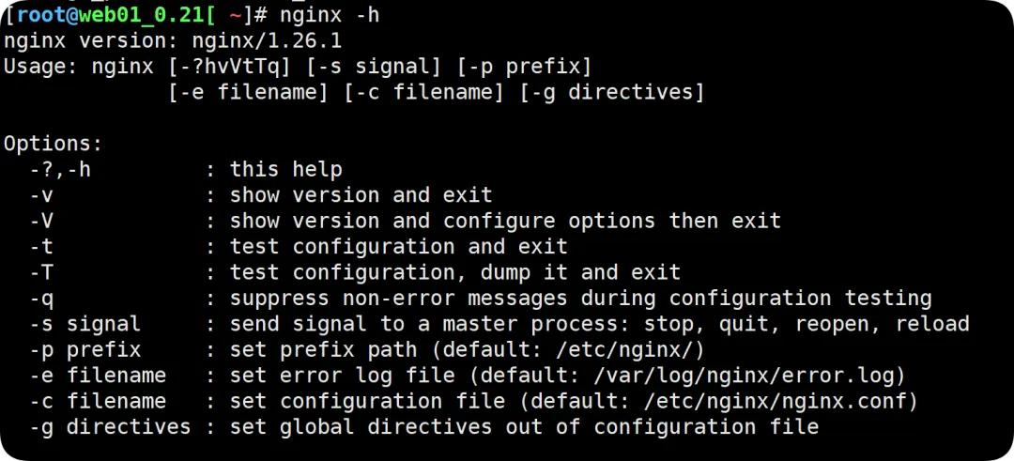This screenshot has width=1014, height=461.
Task: Click the word 'reload' in signal list
Action: coord(932,324)
